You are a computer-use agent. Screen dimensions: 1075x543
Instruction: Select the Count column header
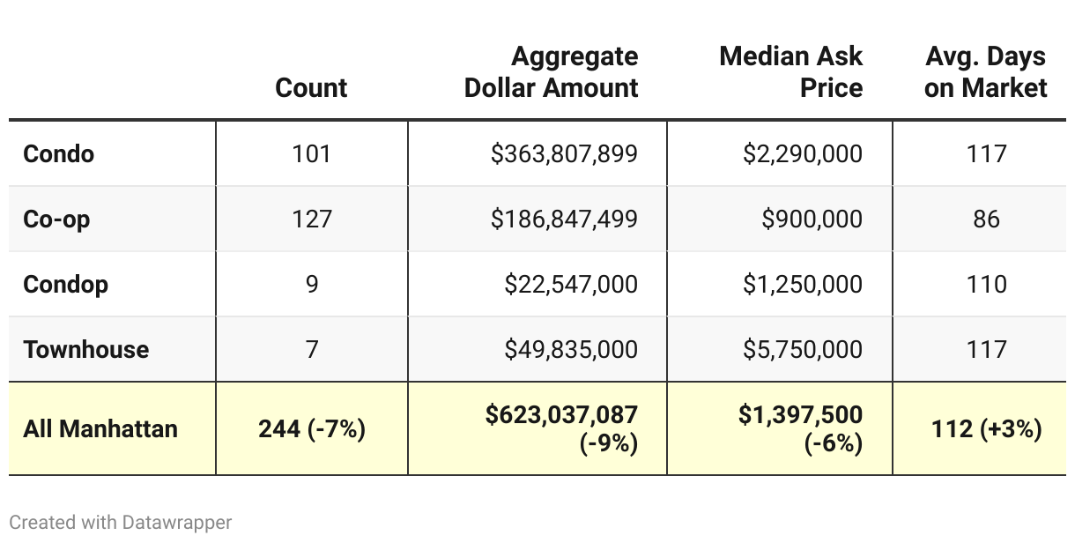click(311, 87)
